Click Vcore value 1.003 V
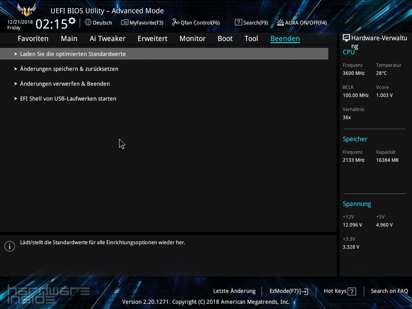The height and width of the screenshot is (309, 412). pyautogui.click(x=384, y=95)
